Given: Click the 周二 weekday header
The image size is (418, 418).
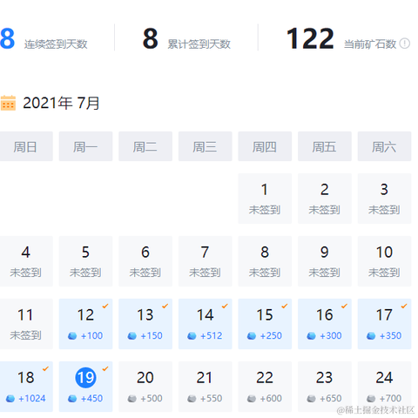Looking at the screenshot, I should [x=145, y=146].
